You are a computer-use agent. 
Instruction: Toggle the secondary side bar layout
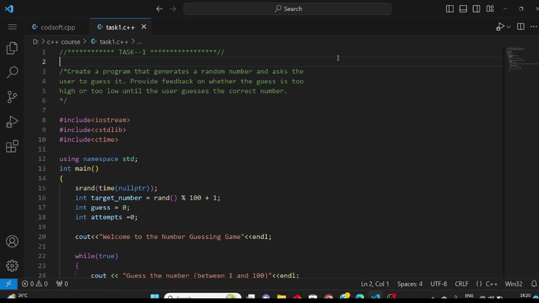[477, 9]
